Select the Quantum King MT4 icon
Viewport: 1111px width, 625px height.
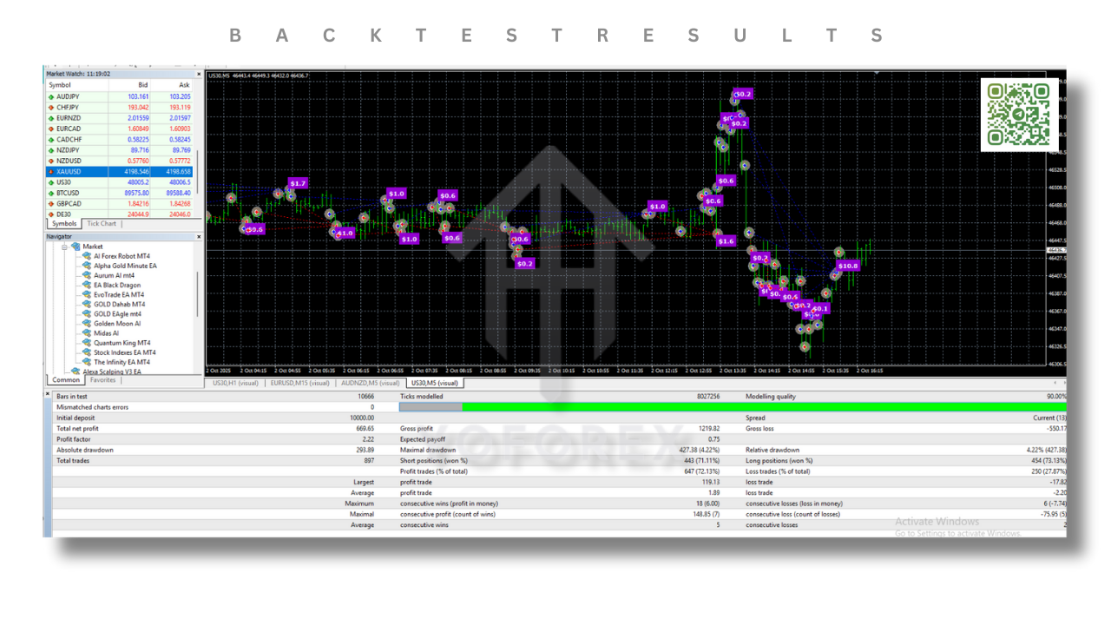[87, 343]
